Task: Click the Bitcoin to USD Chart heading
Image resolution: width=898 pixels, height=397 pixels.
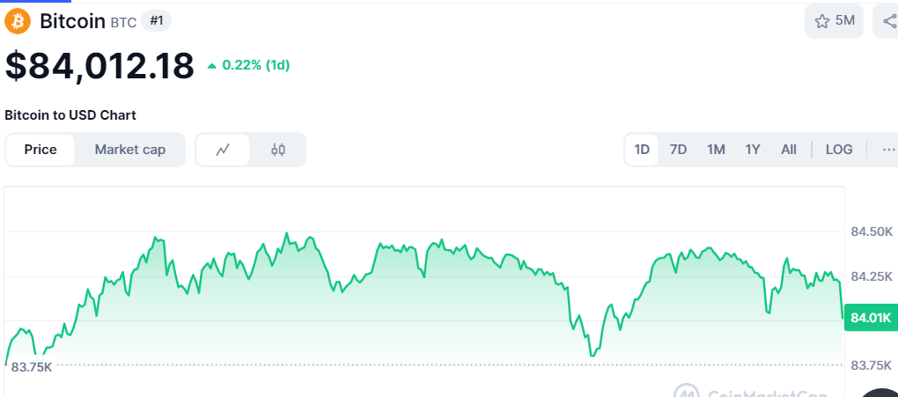Action: [x=70, y=115]
